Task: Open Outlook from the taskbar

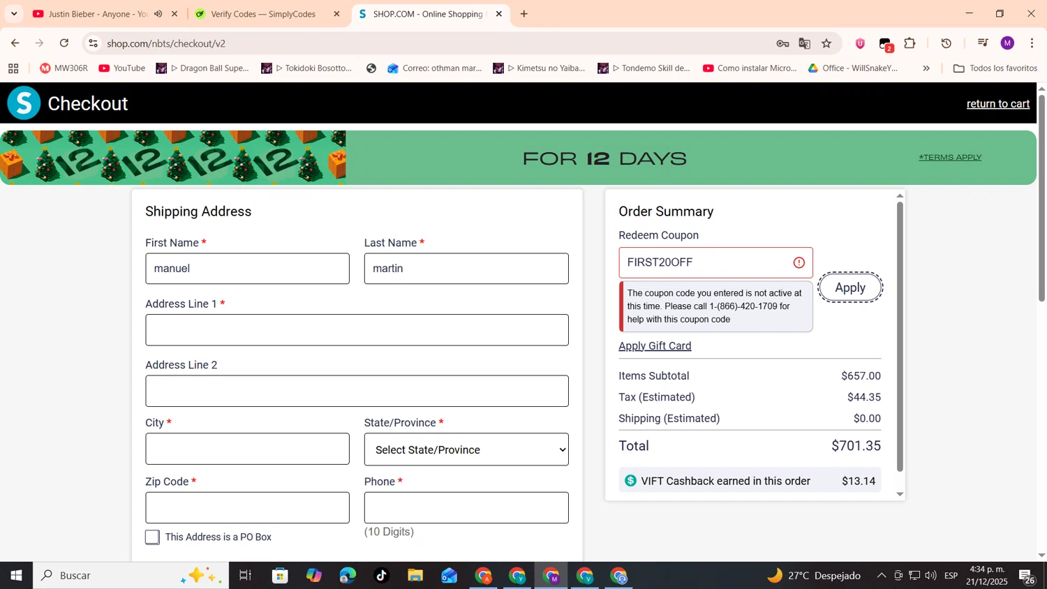Action: [449, 576]
